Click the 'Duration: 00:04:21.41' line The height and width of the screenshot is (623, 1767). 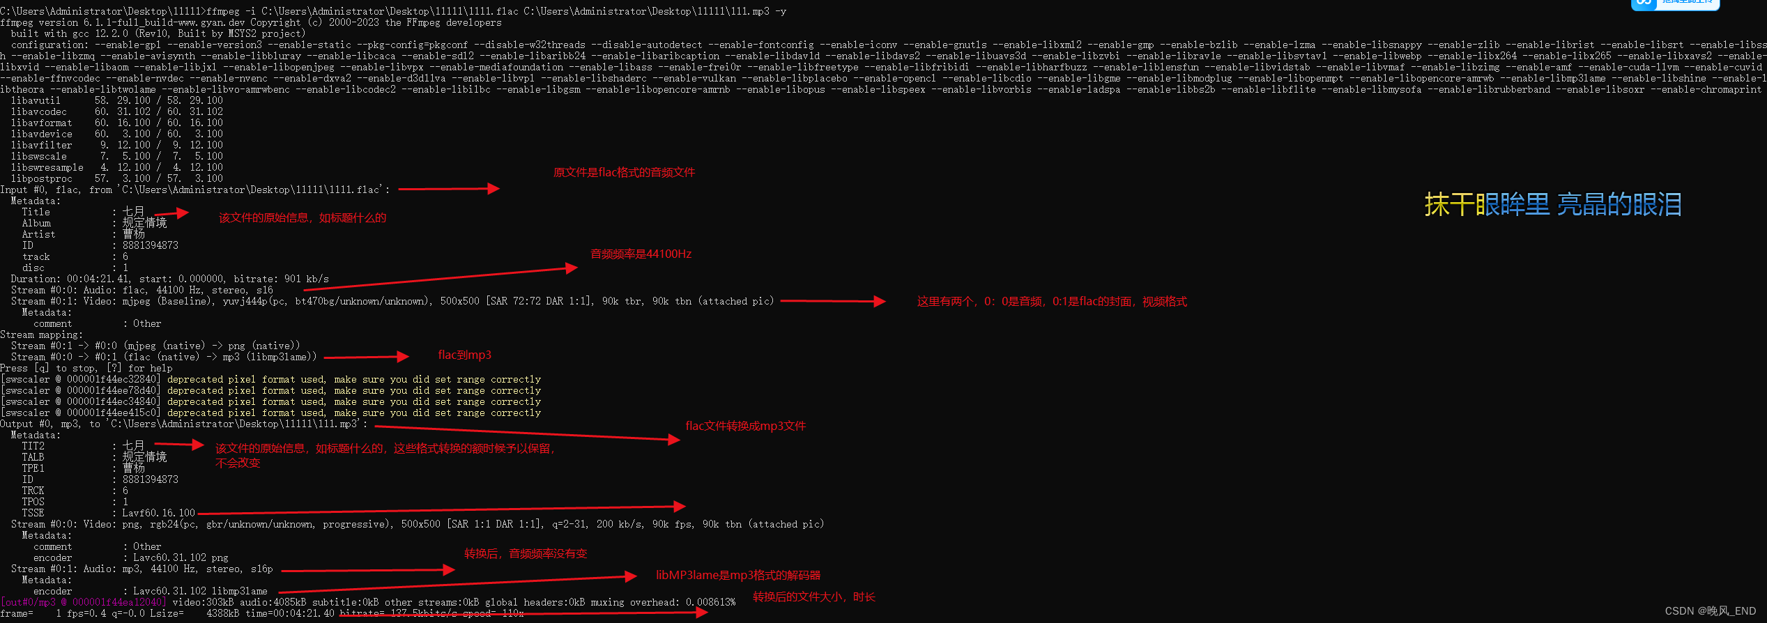pos(169,279)
